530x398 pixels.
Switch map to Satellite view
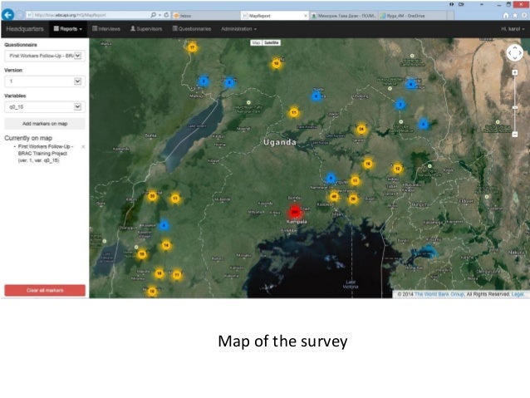(x=272, y=42)
